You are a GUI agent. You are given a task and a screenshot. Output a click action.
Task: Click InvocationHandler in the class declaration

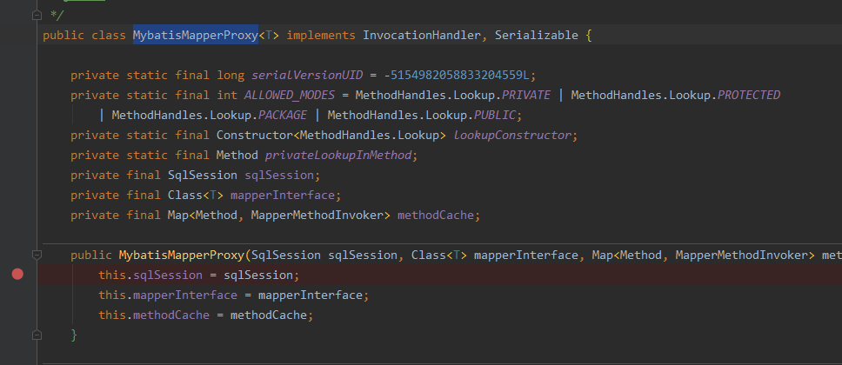coord(422,36)
